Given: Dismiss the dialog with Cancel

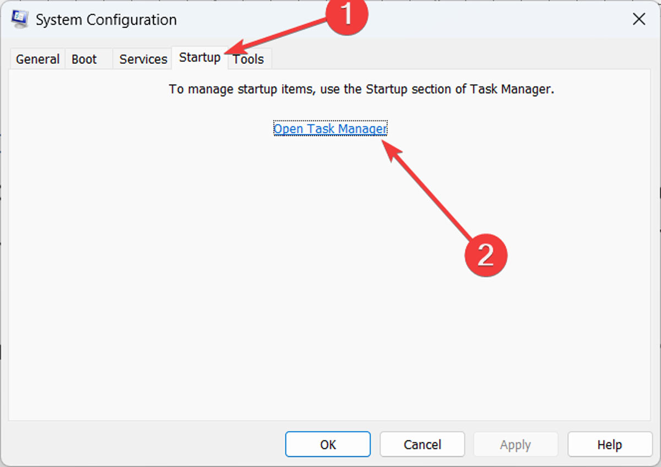Looking at the screenshot, I should coord(421,444).
